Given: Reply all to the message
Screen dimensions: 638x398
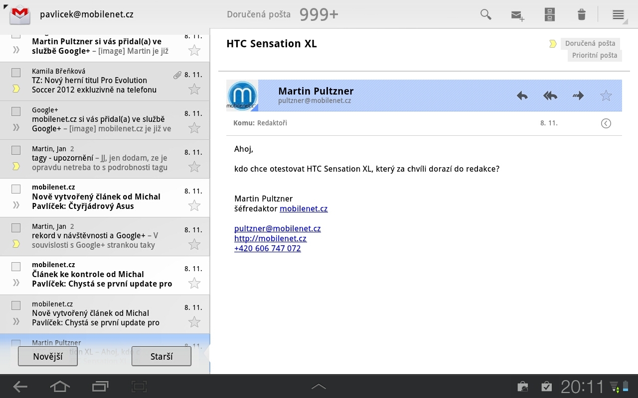Looking at the screenshot, I should tap(550, 96).
